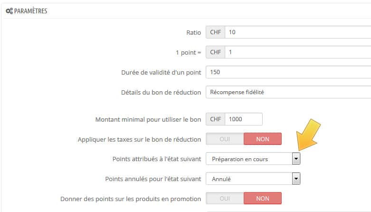
Task: Set Appliquer les taxes to OUI
Action: point(225,139)
